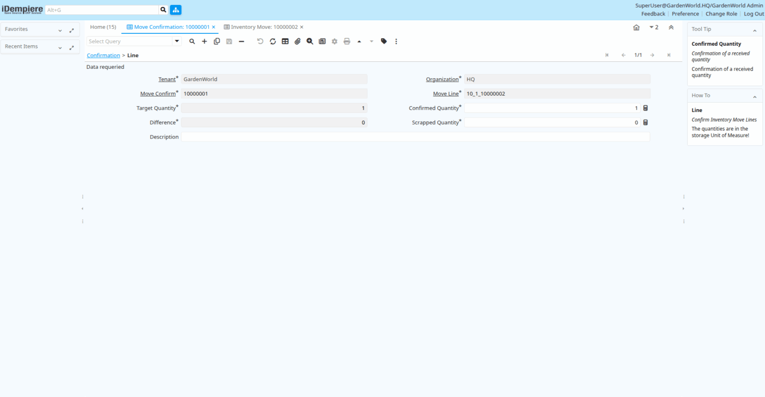Click the home icon above Tool Tip panel

636,27
